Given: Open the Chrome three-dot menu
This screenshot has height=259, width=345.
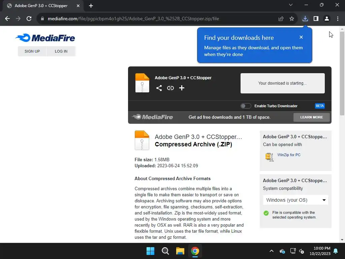Looking at the screenshot, I should [x=338, y=19].
